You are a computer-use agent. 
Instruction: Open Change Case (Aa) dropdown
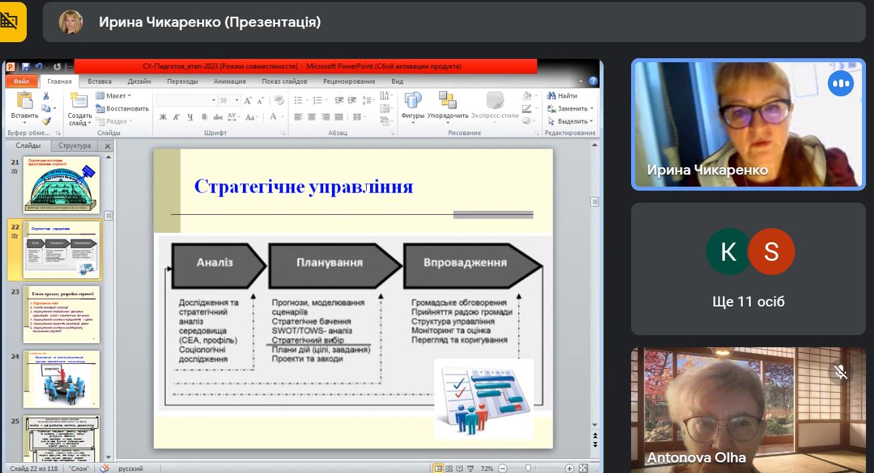coord(252,117)
